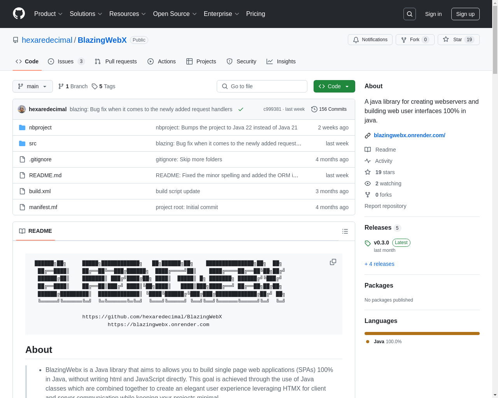Select the Code tab

[27, 61]
